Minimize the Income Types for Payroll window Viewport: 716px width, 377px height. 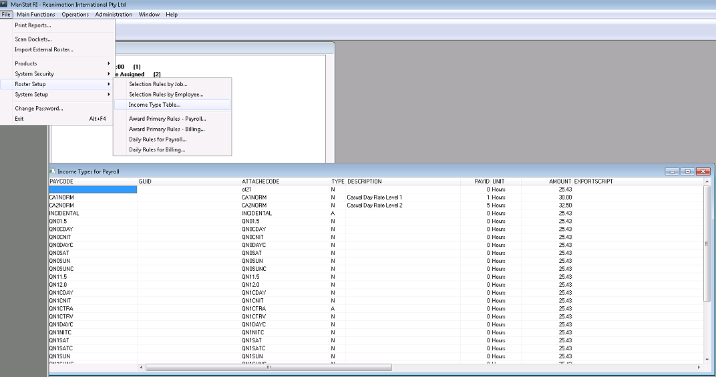(x=672, y=171)
